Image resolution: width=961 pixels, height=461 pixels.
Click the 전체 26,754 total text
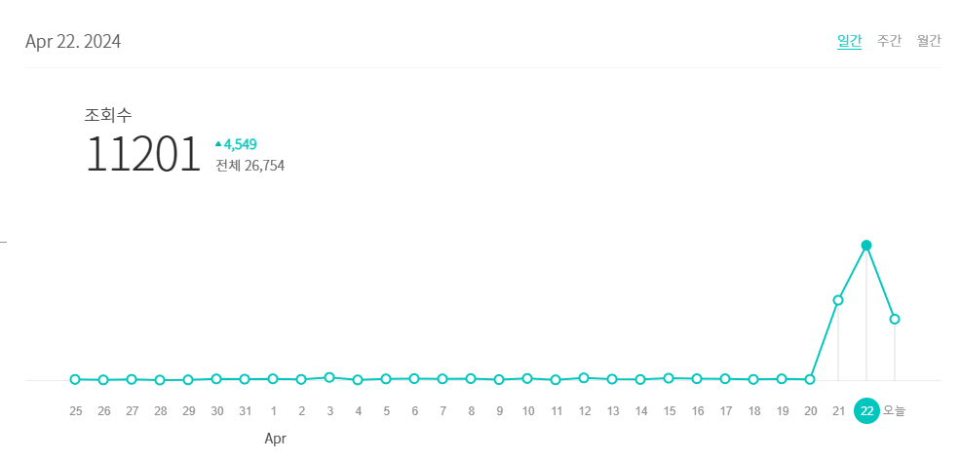point(250,166)
